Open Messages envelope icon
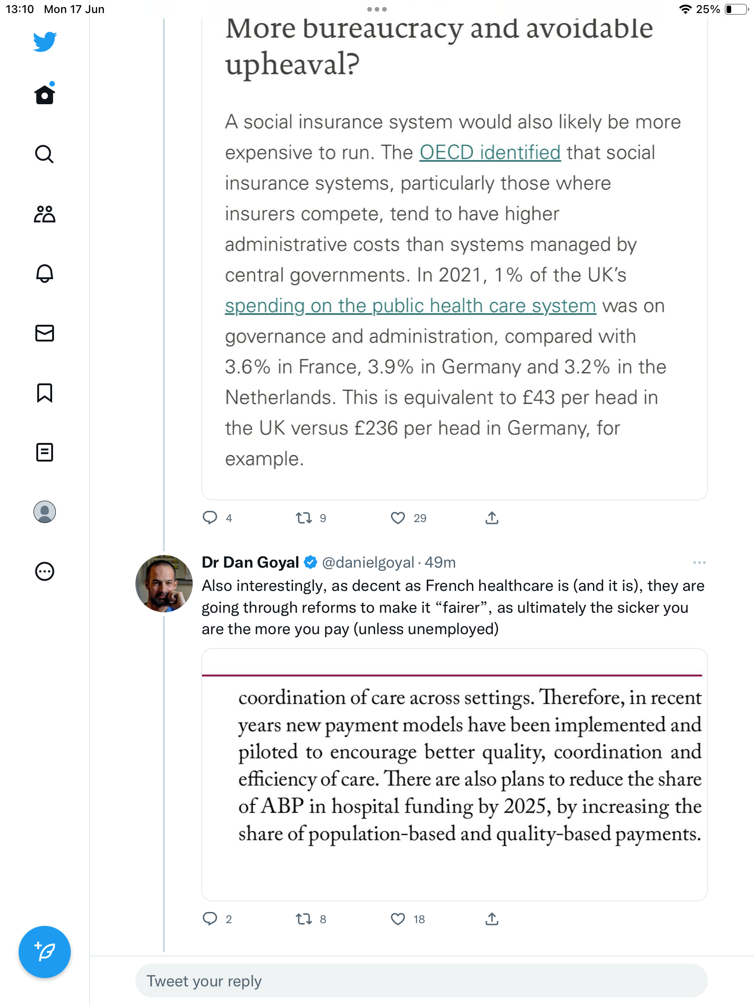The height and width of the screenshot is (1005, 754). click(x=45, y=333)
